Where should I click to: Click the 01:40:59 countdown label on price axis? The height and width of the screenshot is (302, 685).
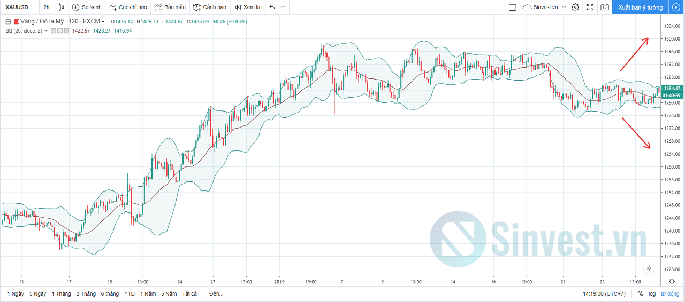[672, 96]
